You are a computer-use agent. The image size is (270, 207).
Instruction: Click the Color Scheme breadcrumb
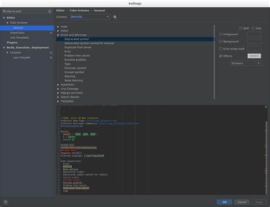click(79, 10)
